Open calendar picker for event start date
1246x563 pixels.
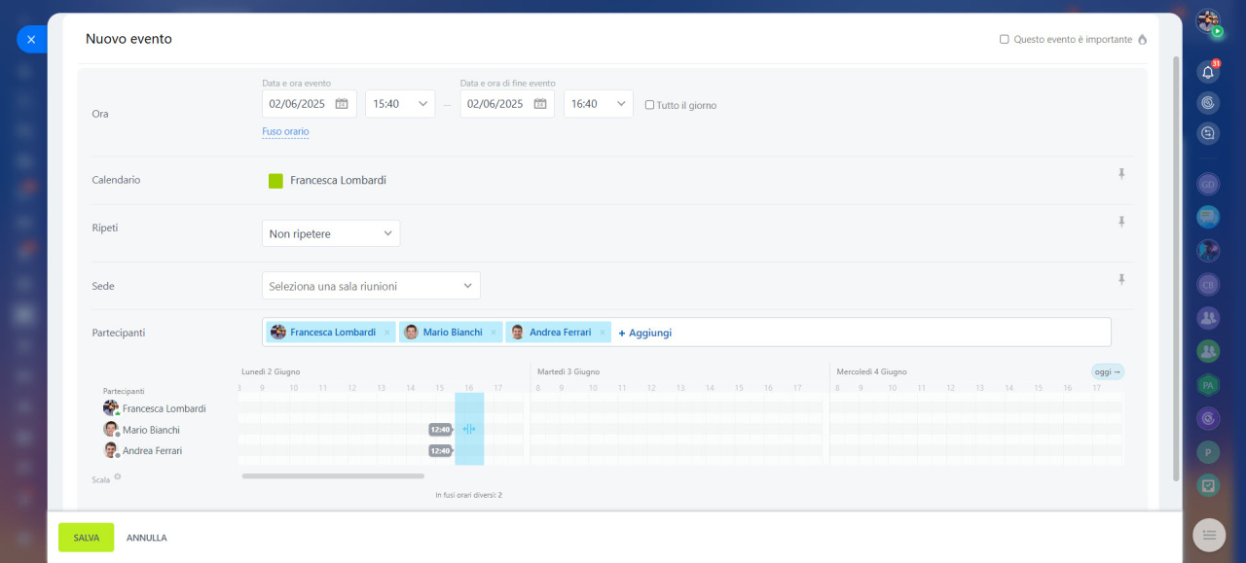342,104
